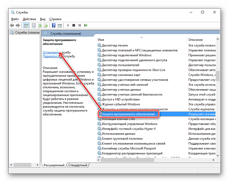Click the Refresh toolbar icon
Image resolution: width=229 pixels, height=182 pixels.
(40, 26)
